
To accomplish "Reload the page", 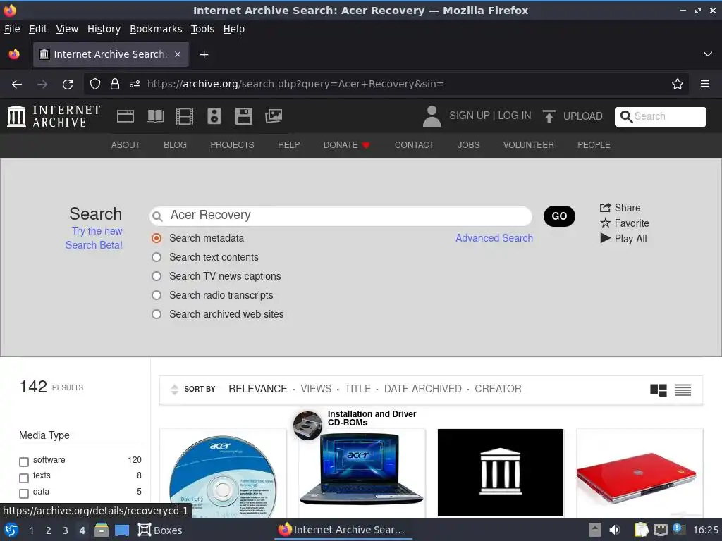I will (68, 85).
